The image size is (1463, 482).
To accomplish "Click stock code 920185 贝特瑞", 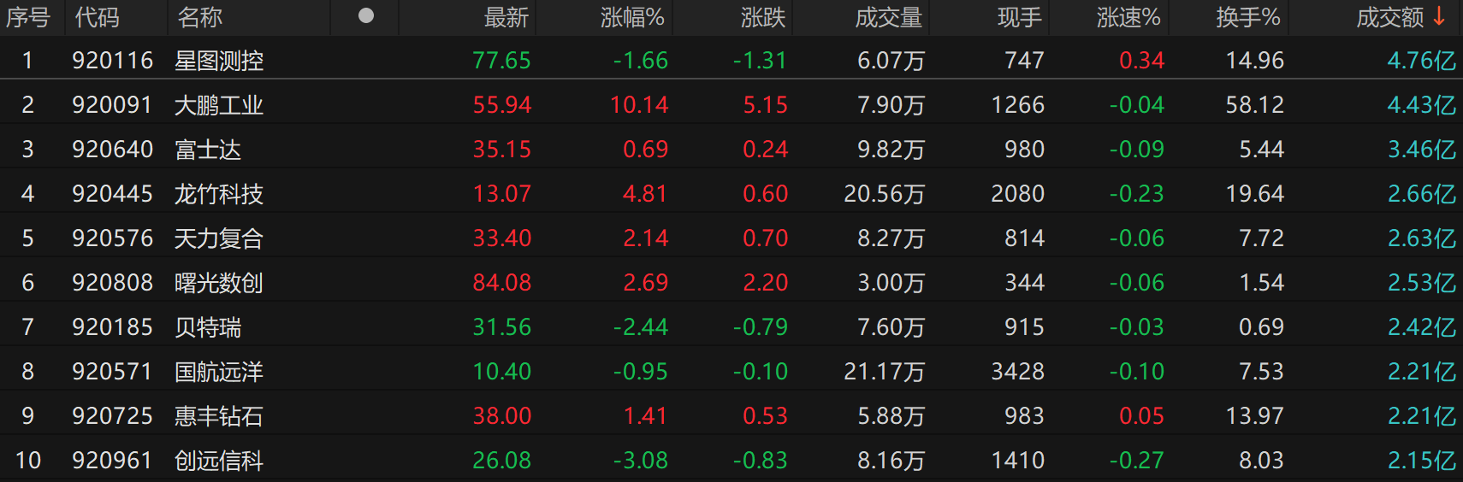I will (x=112, y=327).
